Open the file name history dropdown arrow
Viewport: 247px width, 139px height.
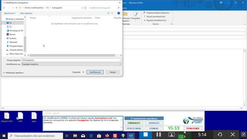pyautogui.click(x=120, y=60)
